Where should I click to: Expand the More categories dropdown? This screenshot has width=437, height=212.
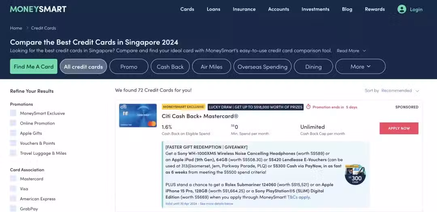[x=361, y=67]
